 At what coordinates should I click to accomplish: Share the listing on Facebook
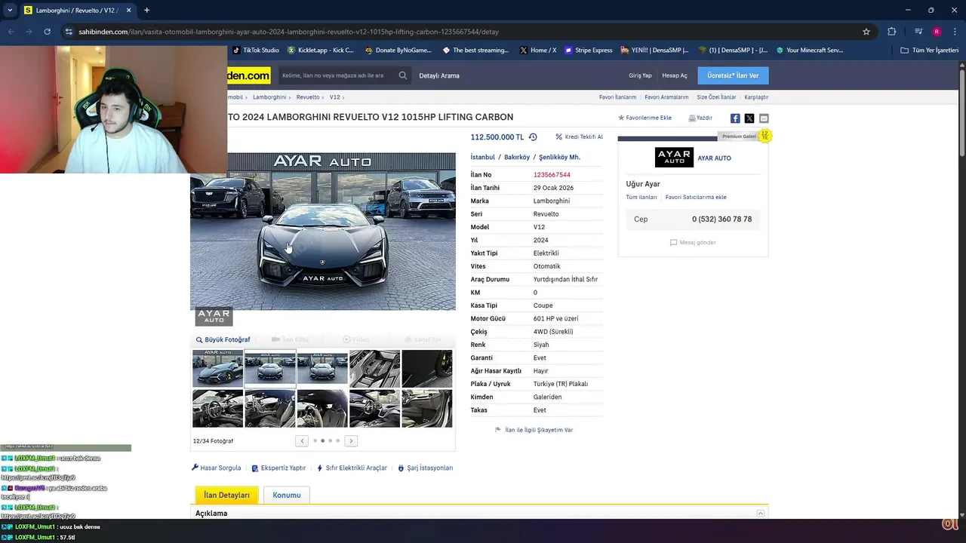coord(735,118)
